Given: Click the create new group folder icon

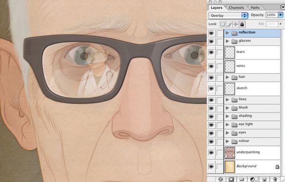Looking at the screenshot, I should (242, 179).
